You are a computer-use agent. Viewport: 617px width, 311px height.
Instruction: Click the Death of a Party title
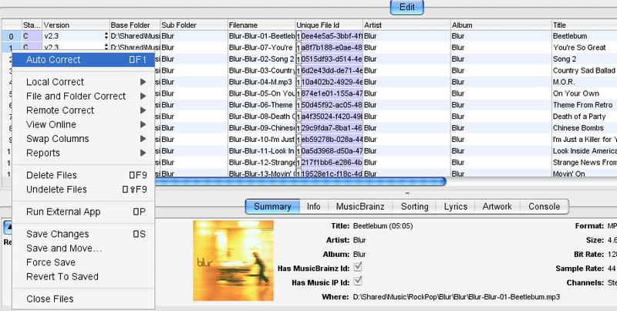[585, 117]
